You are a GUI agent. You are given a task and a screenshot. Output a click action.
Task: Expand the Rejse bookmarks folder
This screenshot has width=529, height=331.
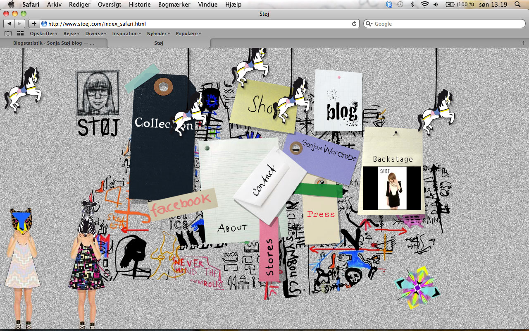[71, 34]
